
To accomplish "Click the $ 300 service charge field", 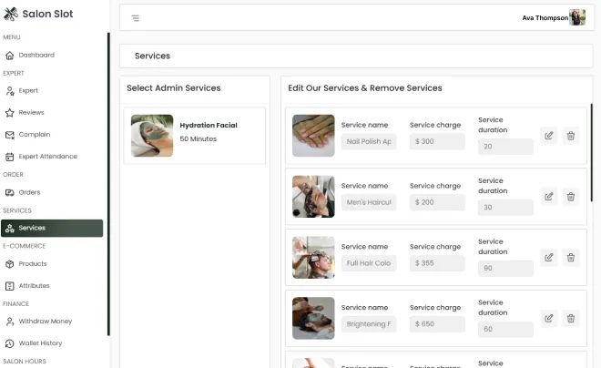I will pyautogui.click(x=437, y=141).
